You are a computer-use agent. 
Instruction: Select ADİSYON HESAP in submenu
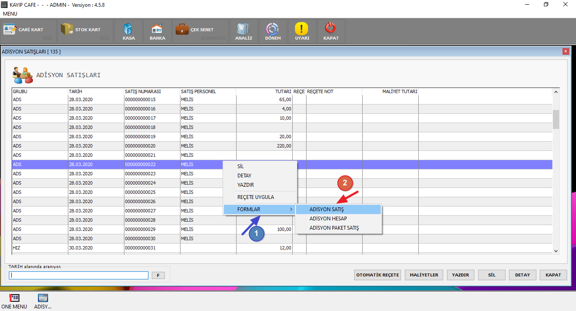tap(339, 219)
